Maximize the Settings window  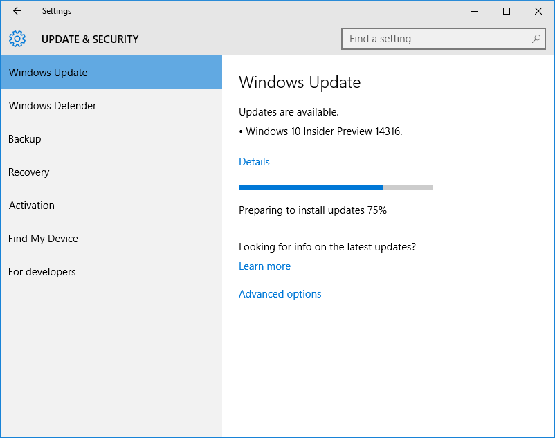pos(507,11)
